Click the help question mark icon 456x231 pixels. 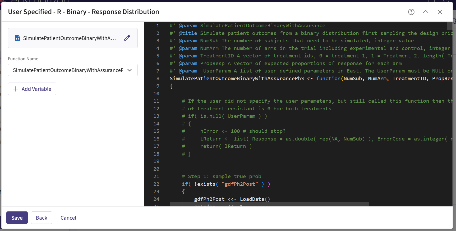pos(411,12)
